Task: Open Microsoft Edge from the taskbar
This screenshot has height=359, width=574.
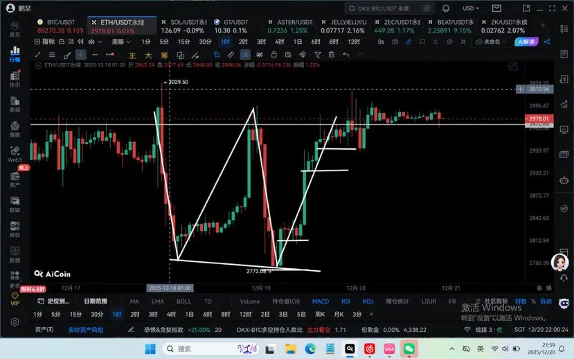Action: (x=310, y=349)
